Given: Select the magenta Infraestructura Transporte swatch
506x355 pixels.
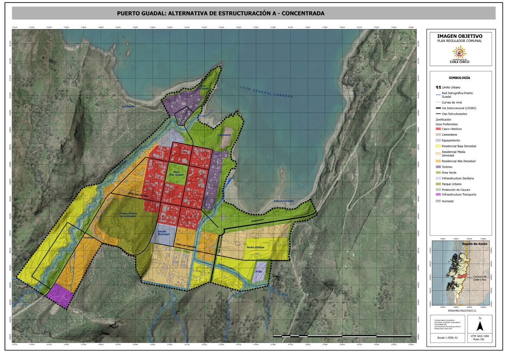Looking at the screenshot, I should point(438,194).
